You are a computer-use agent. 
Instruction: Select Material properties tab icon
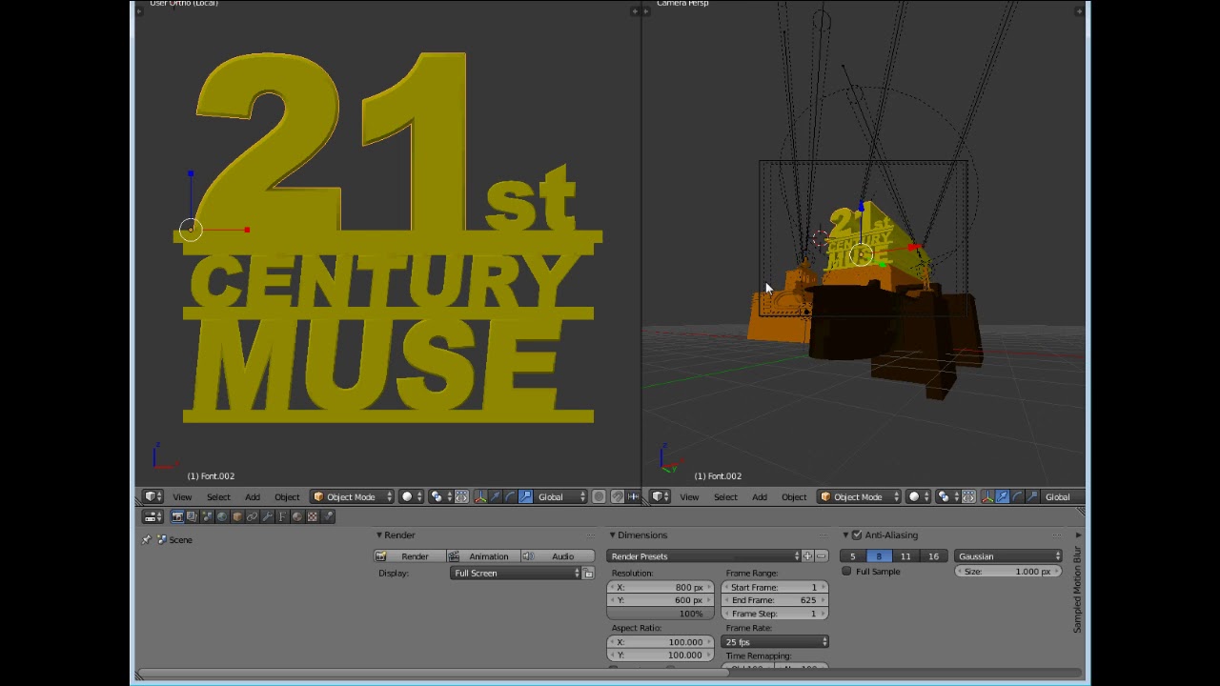tap(297, 516)
